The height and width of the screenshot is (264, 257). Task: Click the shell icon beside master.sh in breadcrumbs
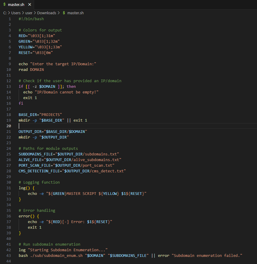tap(64, 13)
